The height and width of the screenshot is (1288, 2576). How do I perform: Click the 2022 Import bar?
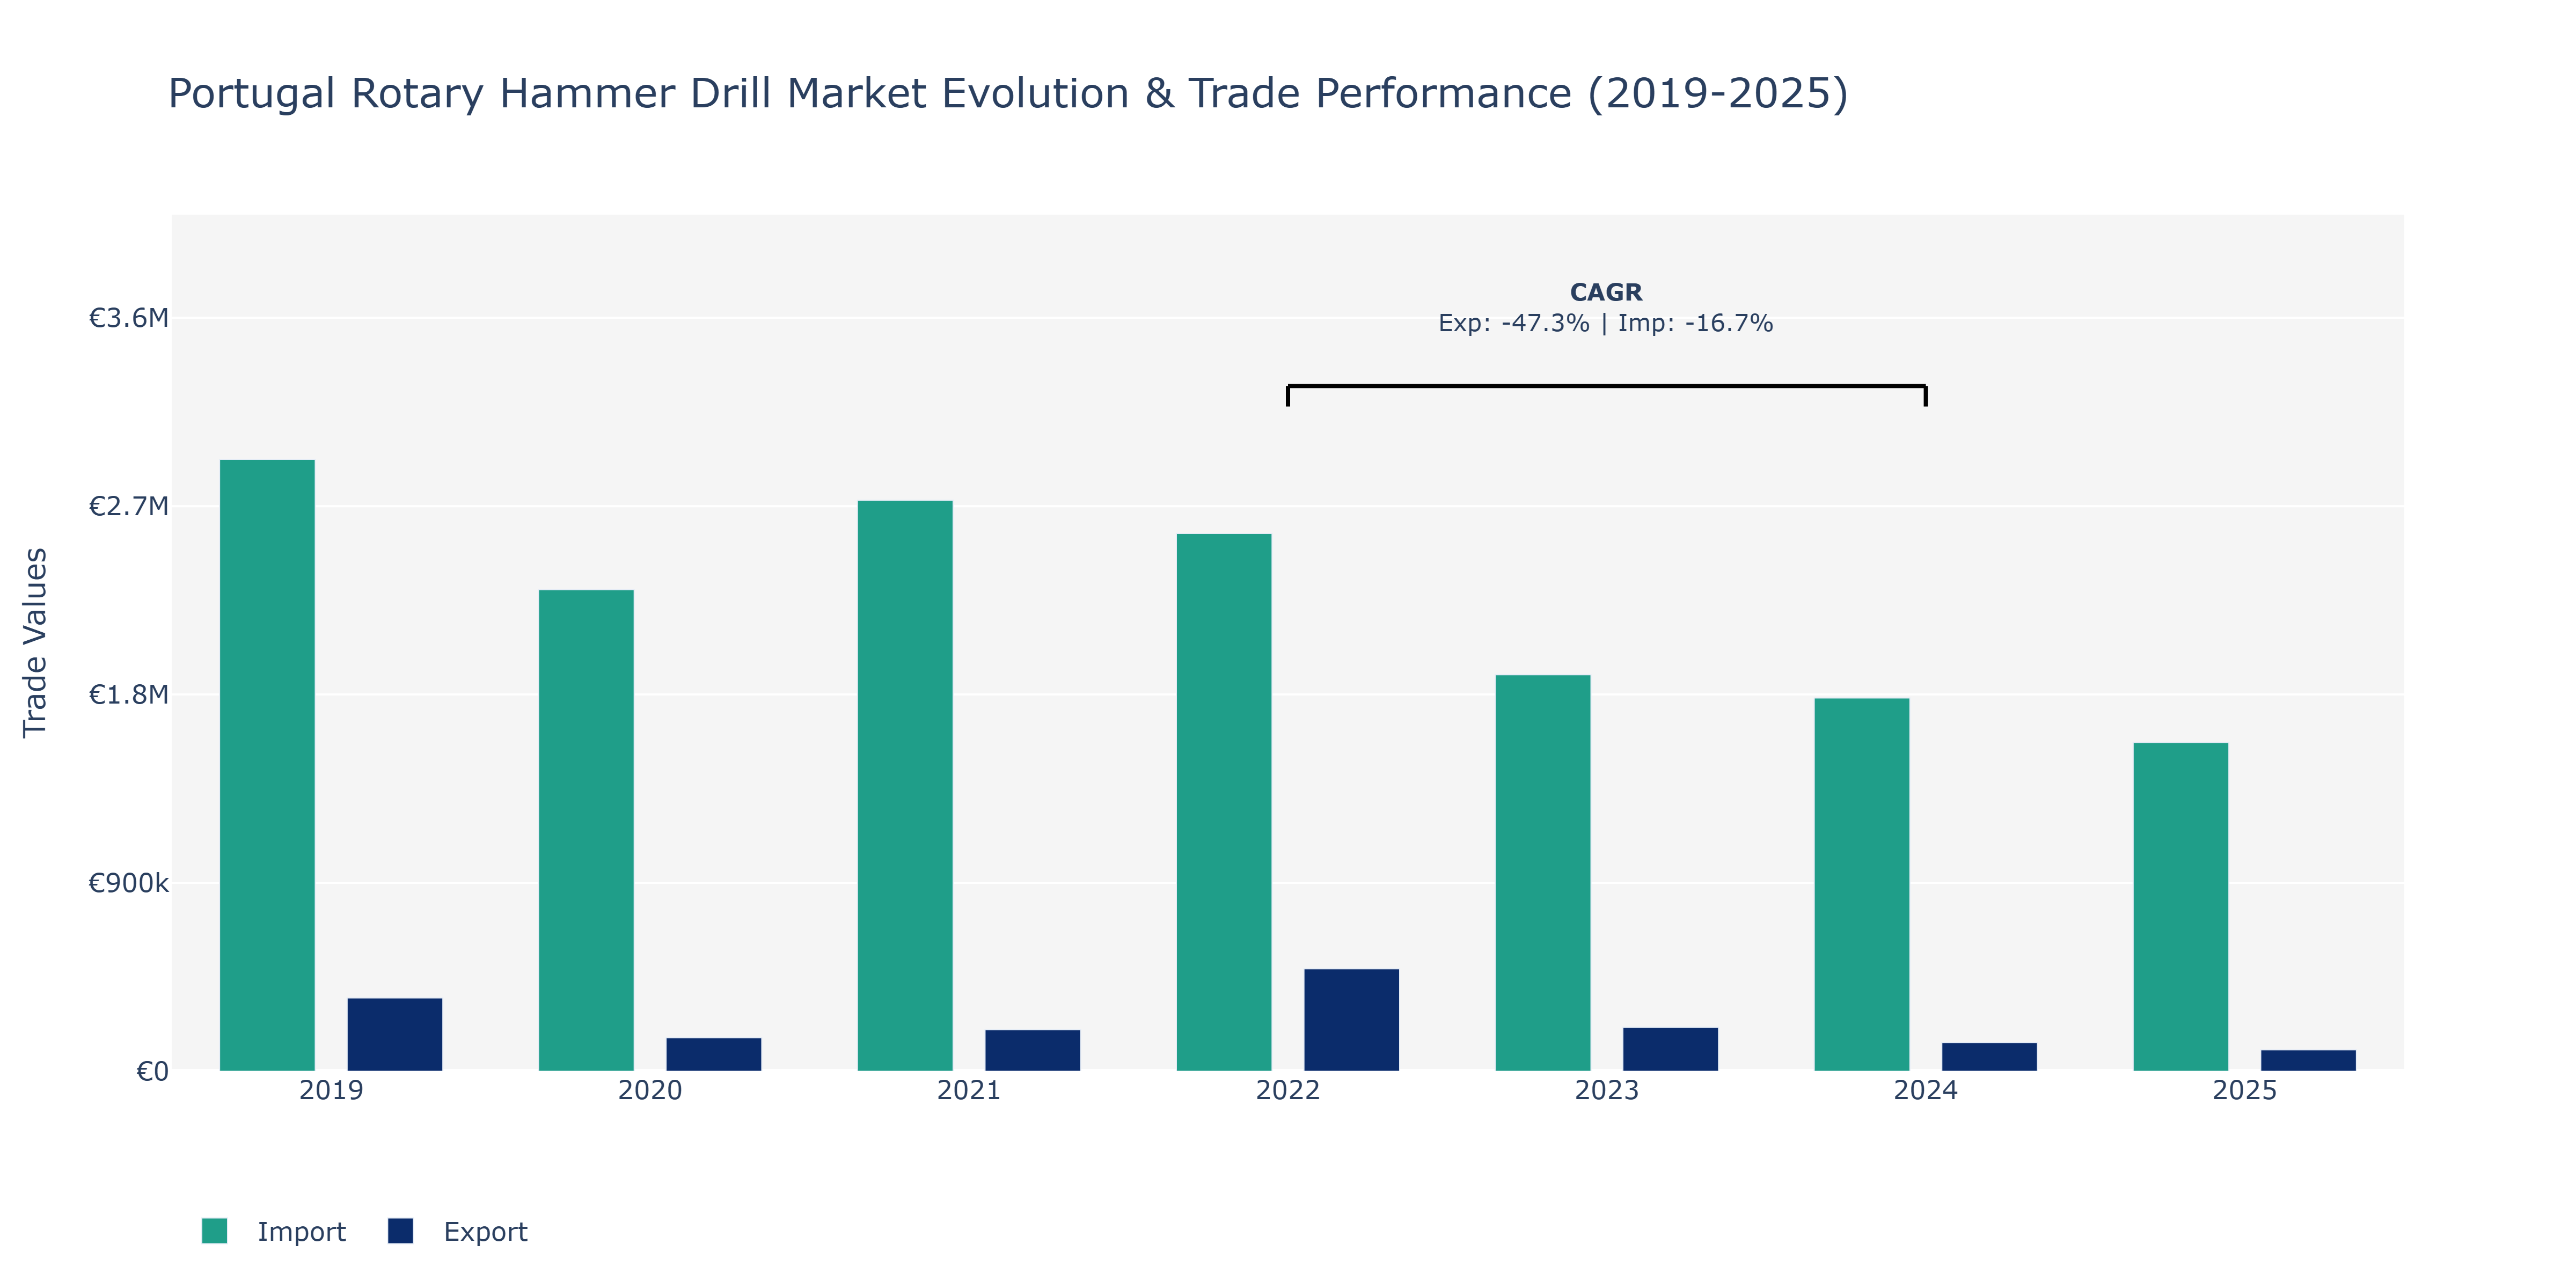(1224, 802)
